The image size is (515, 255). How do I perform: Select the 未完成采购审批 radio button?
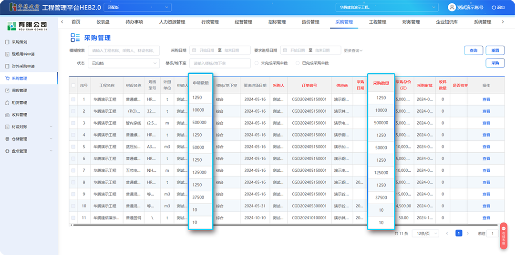coord(257,63)
